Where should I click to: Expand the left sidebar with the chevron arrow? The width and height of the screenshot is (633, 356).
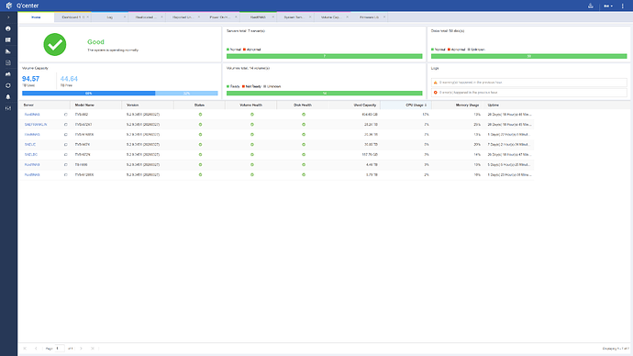click(x=8, y=17)
